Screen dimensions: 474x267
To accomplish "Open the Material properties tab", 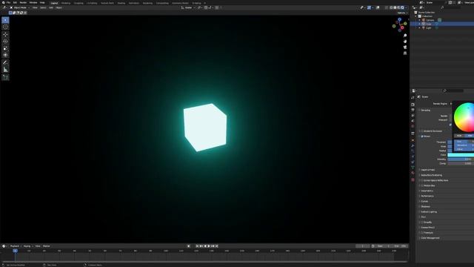I will point(413,173).
